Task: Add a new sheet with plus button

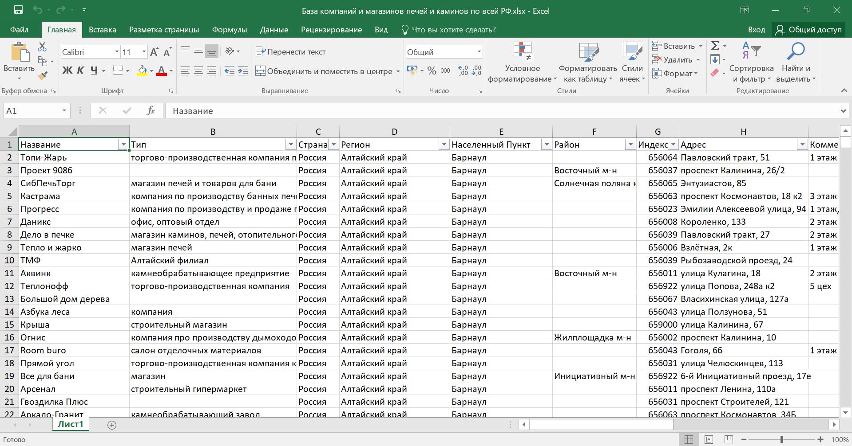Action: [112, 425]
